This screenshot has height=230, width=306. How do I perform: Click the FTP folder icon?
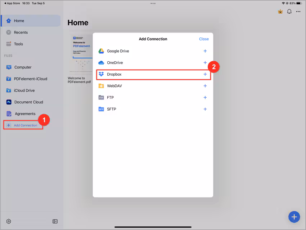101,97
